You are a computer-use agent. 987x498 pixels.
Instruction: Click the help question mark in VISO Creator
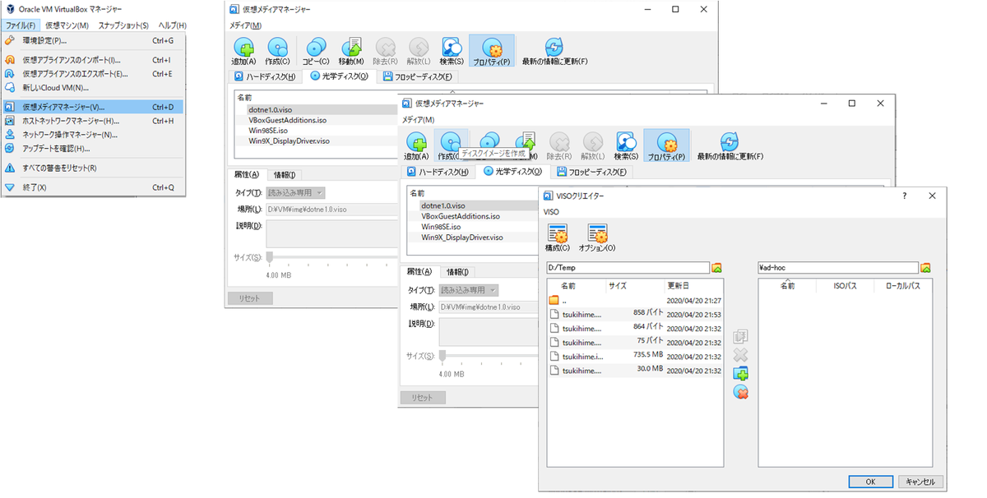[905, 196]
